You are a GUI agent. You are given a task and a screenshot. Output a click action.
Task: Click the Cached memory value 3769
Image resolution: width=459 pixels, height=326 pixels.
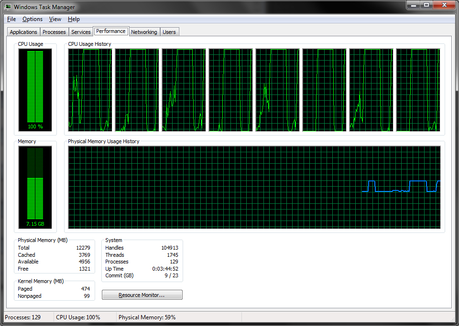click(84, 255)
